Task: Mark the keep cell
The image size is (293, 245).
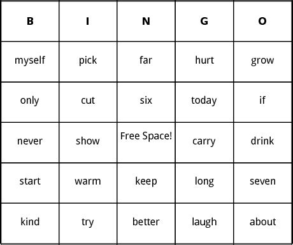Action: [x=146, y=183]
